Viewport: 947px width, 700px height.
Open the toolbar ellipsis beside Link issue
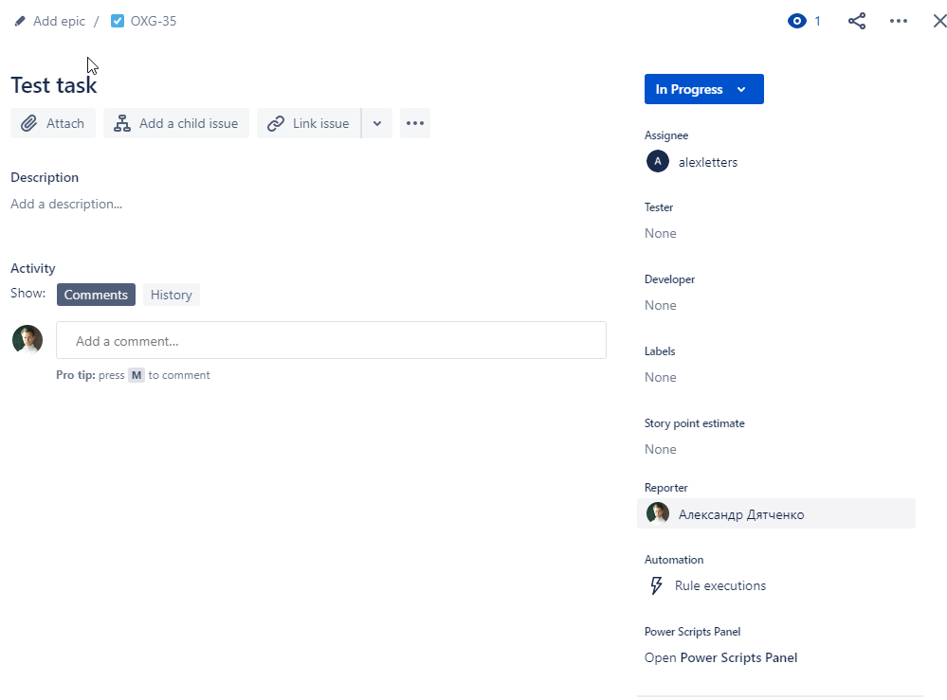415,123
